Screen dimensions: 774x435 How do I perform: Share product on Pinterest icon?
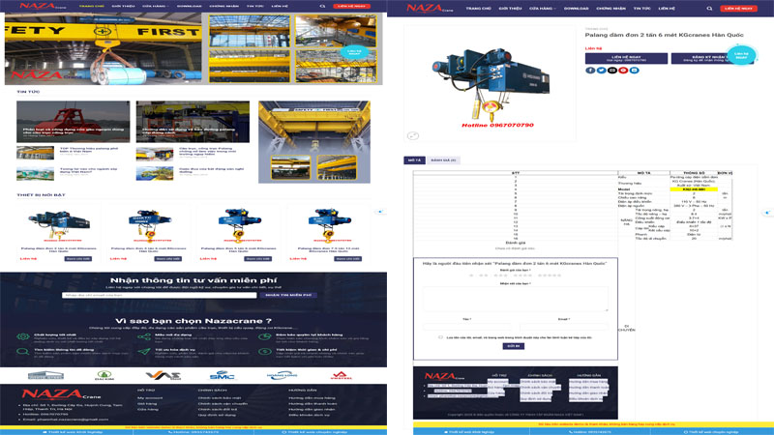(x=623, y=71)
